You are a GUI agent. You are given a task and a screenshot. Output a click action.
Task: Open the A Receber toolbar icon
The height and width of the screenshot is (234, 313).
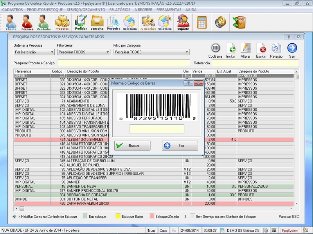click(148, 23)
